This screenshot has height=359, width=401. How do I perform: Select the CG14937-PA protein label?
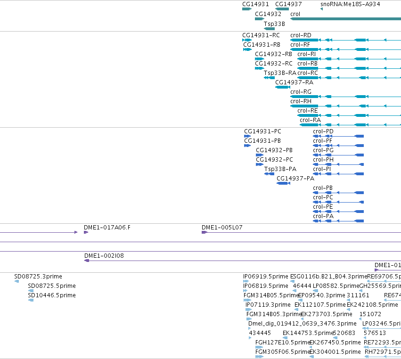pyautogui.click(x=295, y=178)
